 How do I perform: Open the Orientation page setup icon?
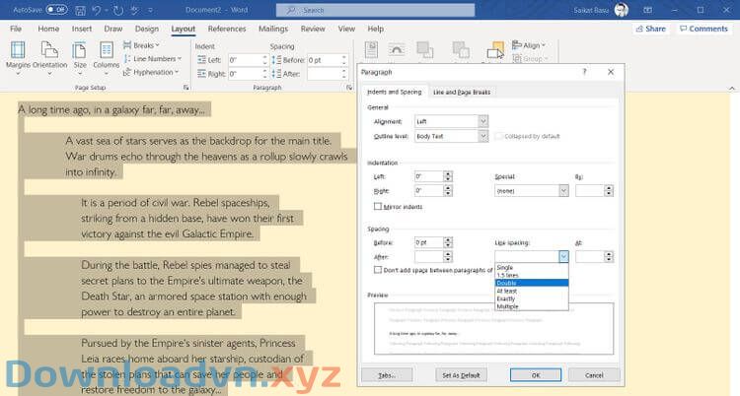click(49, 50)
